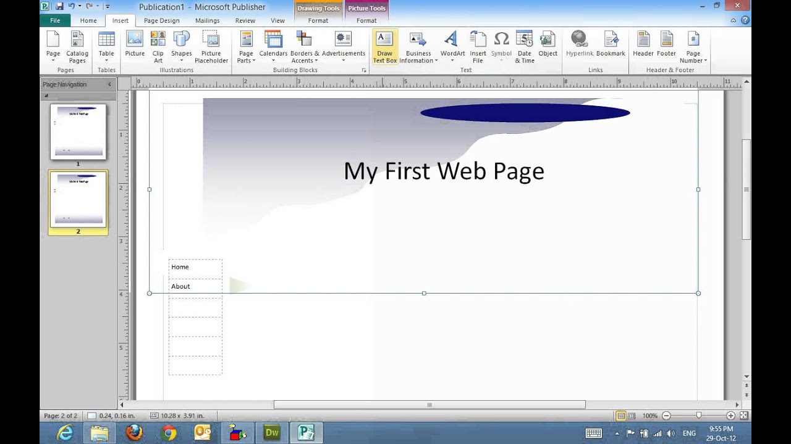
Task: Click the 100% zoom level
Action: tap(649, 416)
